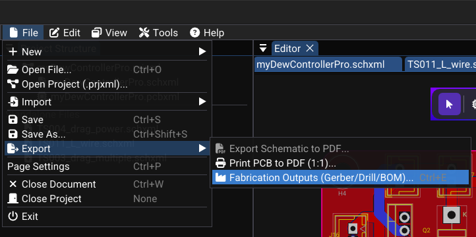Viewport: 476px width, 237px height.
Task: Switch to myDewControllerPro.schxml tab
Action: tap(328, 65)
